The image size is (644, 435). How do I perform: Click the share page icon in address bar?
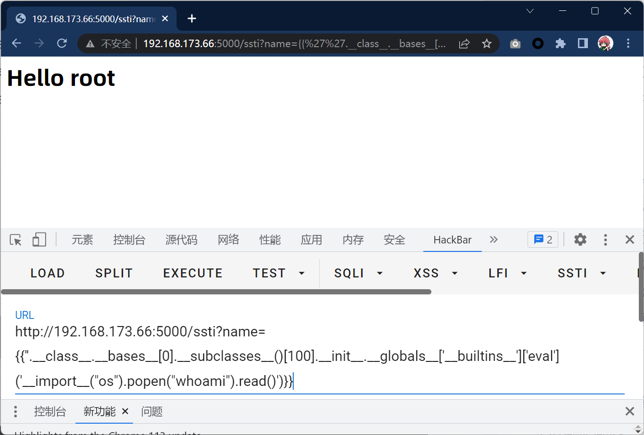[x=464, y=44]
